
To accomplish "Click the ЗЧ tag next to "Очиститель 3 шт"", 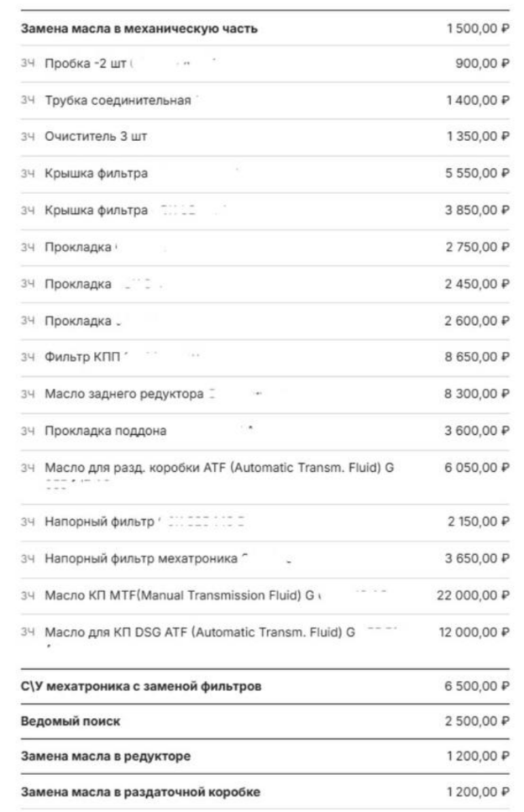I will click(28, 136).
